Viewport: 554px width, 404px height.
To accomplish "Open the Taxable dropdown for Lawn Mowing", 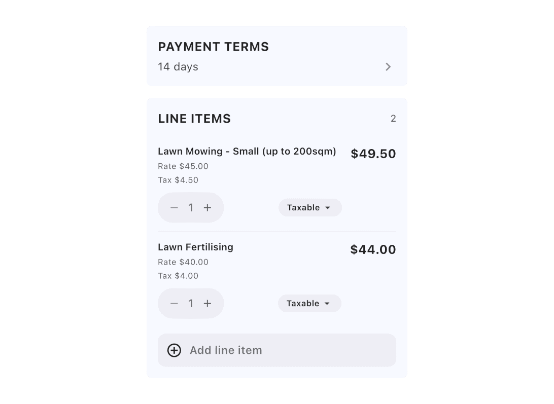I will click(x=310, y=207).
